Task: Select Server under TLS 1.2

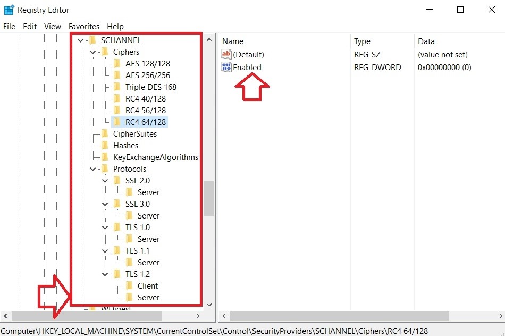Action: (148, 298)
